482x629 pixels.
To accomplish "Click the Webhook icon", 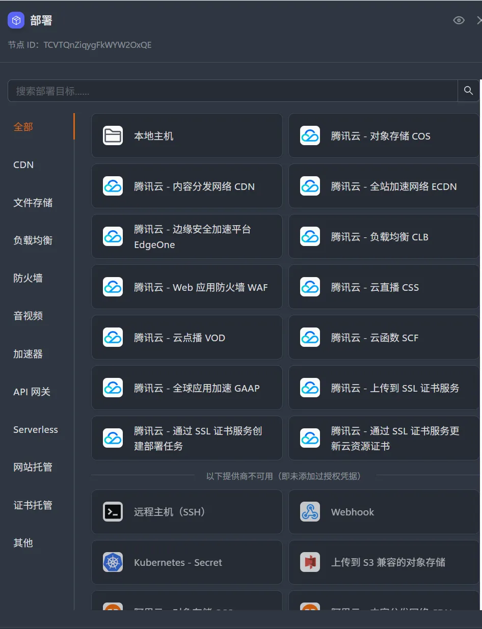I will click(310, 511).
